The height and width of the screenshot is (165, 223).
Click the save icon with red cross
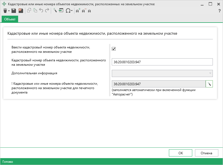(21, 11)
